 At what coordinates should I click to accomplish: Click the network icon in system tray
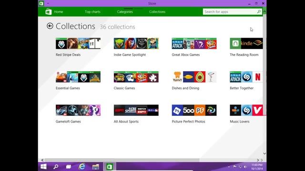[x=240, y=167]
